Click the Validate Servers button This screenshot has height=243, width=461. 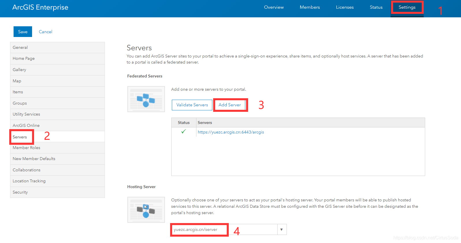(x=192, y=105)
